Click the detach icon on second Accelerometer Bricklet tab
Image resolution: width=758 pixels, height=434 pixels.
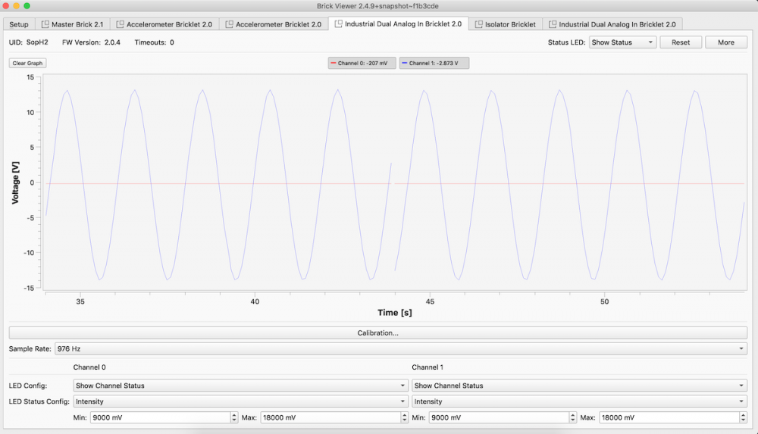click(229, 24)
